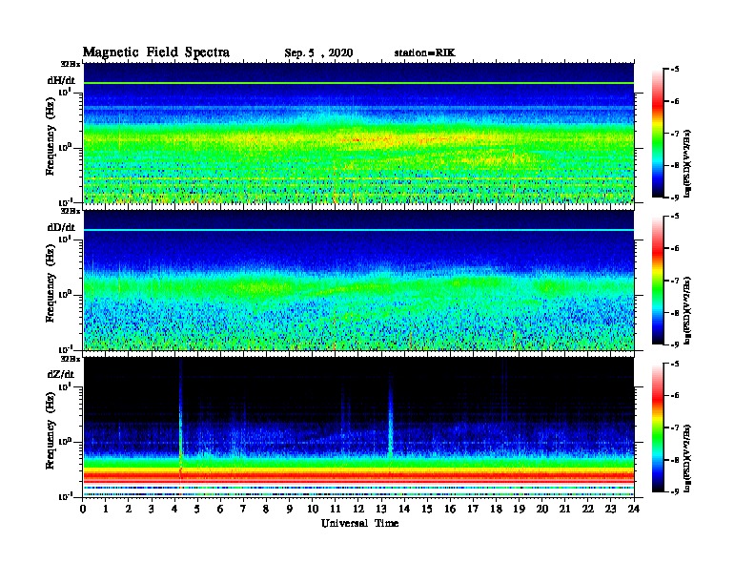Click the date 'Sep. 5 , 2020'
Screen dimensions: 755x584
coord(318,53)
